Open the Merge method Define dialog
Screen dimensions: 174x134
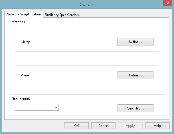click(135, 42)
